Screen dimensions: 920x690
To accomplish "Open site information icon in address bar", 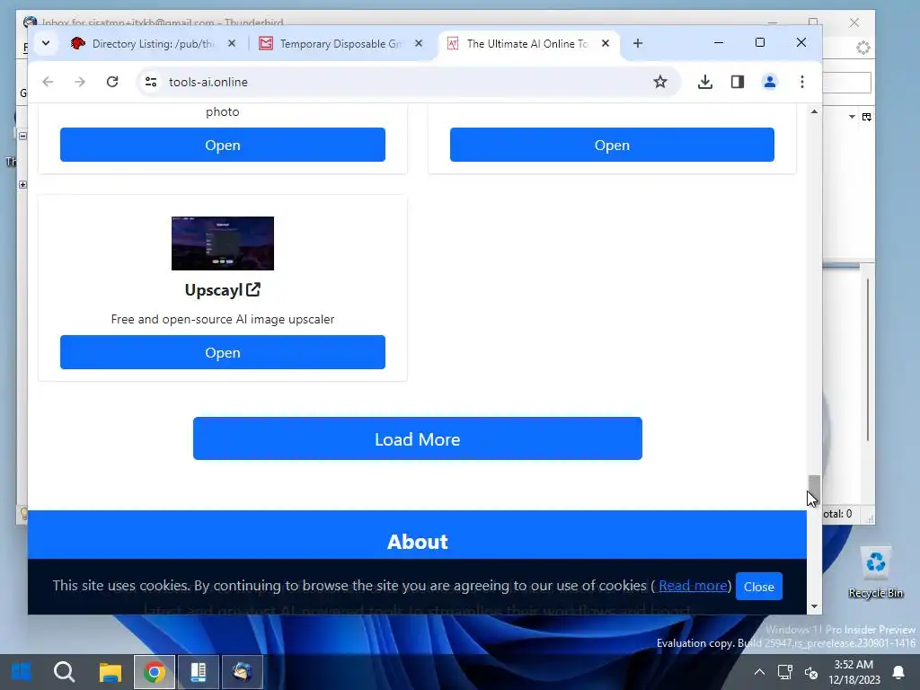I will click(151, 82).
